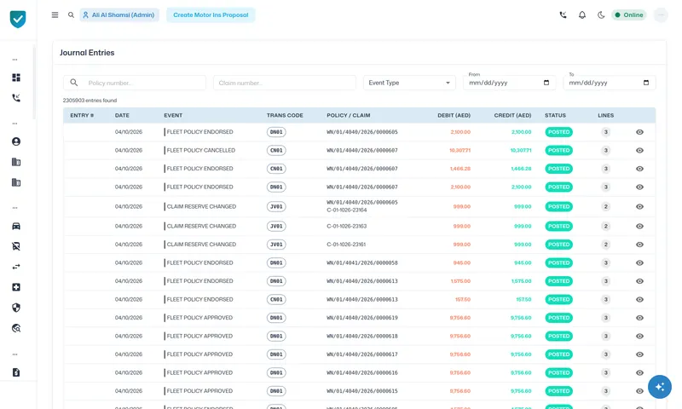
Task: Open Ali Al Shamsi (Admin) user chip
Action: (x=119, y=14)
